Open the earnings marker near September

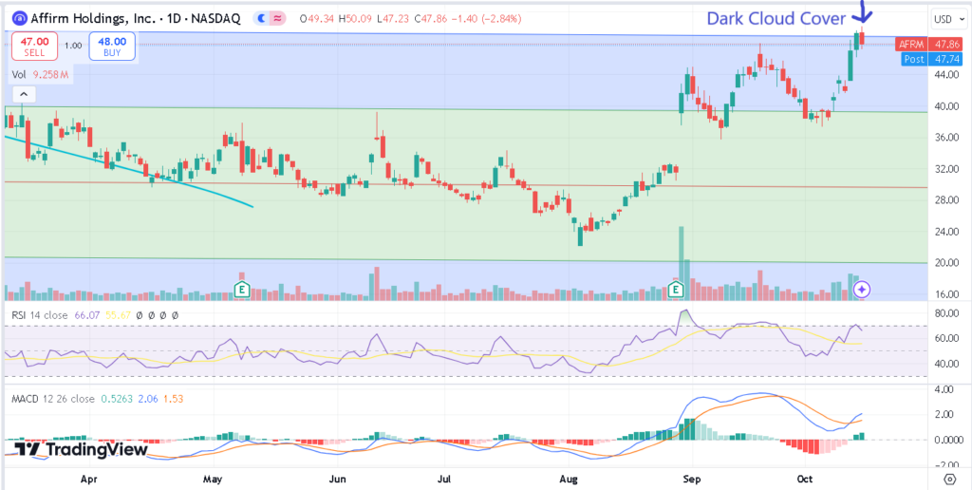pos(677,289)
